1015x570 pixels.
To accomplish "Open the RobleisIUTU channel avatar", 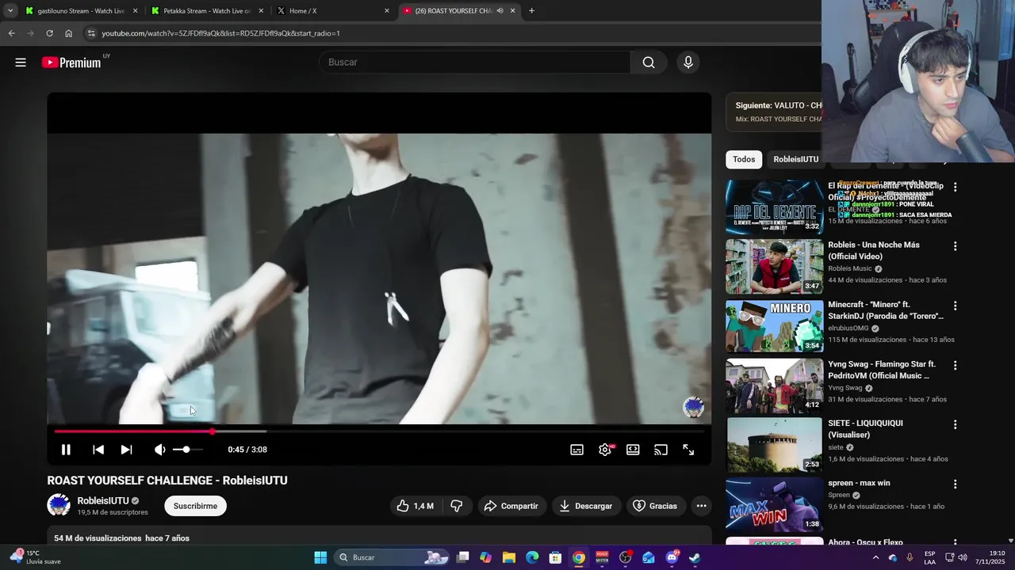I will point(59,505).
